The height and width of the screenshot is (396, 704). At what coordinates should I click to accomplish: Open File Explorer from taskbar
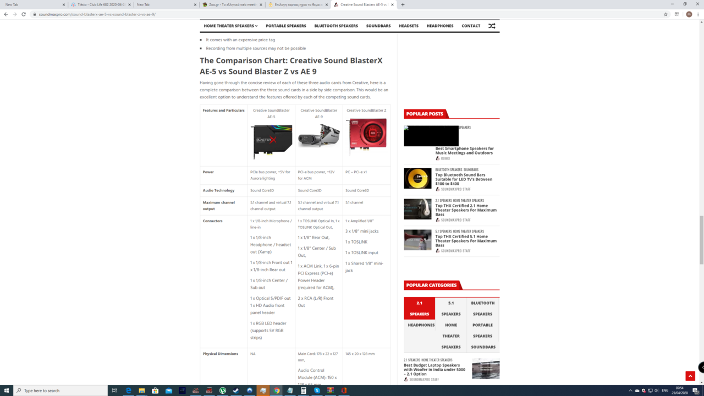coord(141,391)
